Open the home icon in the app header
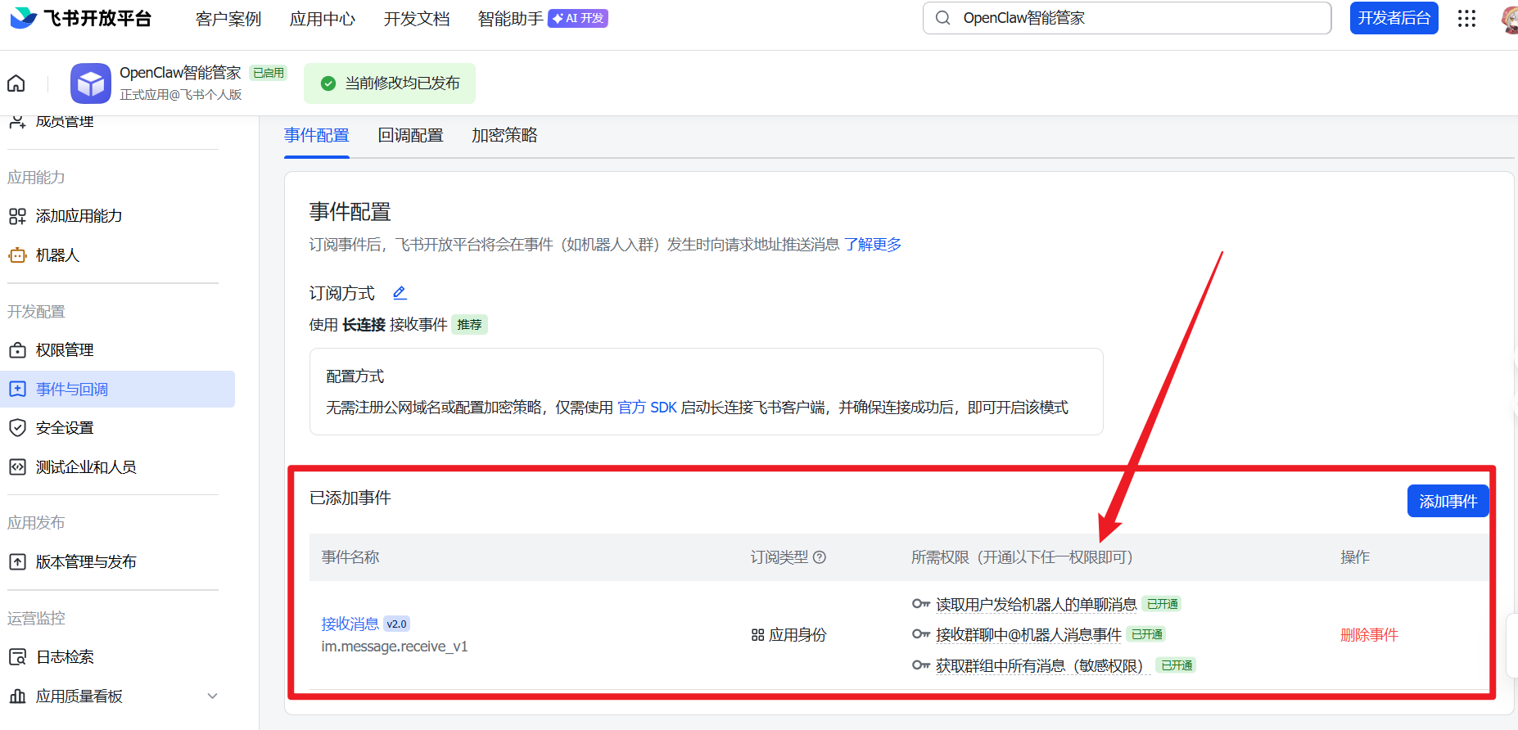The image size is (1518, 730). point(16,83)
